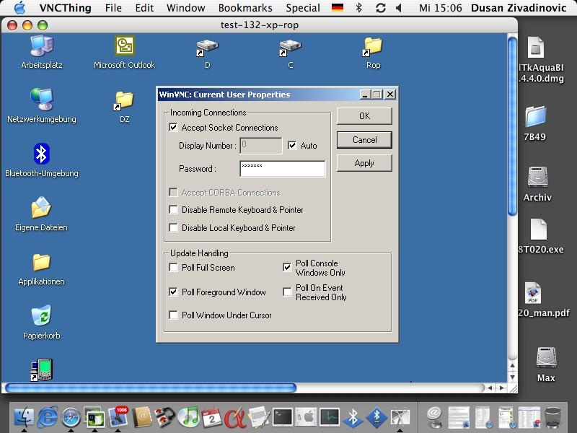Click the Password input field
The width and height of the screenshot is (577, 433).
[x=282, y=169]
